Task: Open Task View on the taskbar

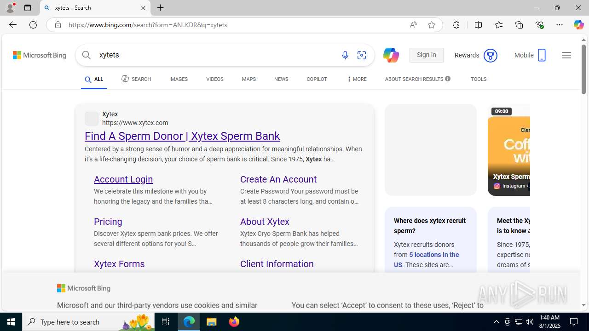Action: (x=166, y=322)
